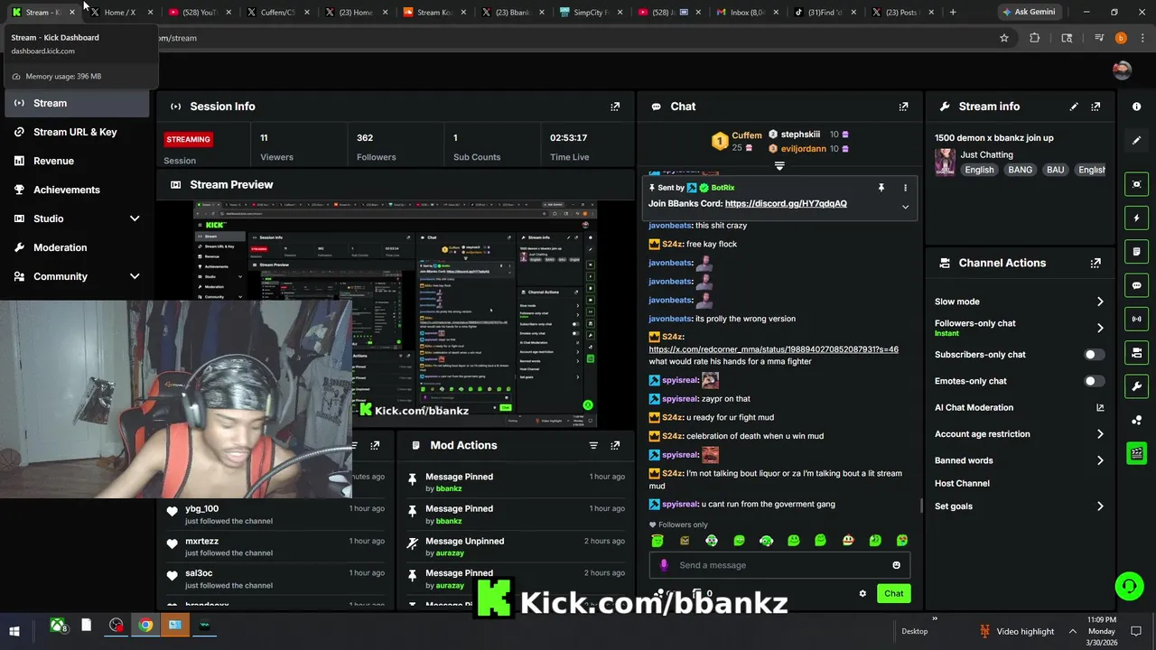Screen dimensions: 1156x650
Task: Click the three-dots cluster sidebar icon
Action: [1136, 420]
